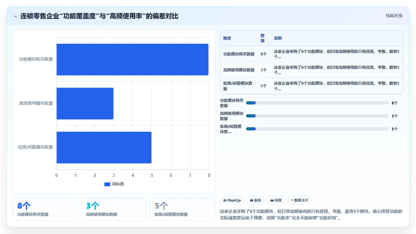416x234 pixels.
Task: Click the 功能模块购买数量 progress bar
Action: point(318,103)
